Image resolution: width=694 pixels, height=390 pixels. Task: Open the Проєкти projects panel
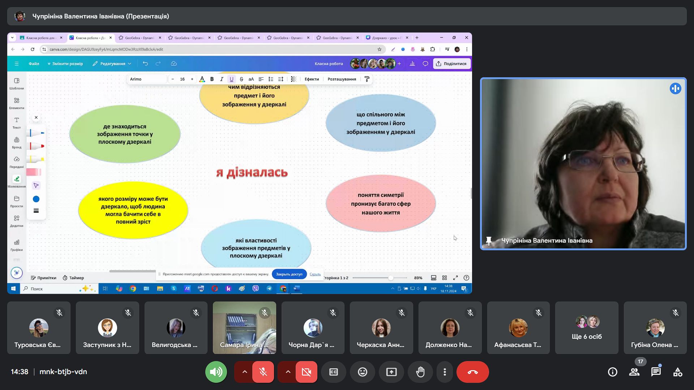(17, 201)
